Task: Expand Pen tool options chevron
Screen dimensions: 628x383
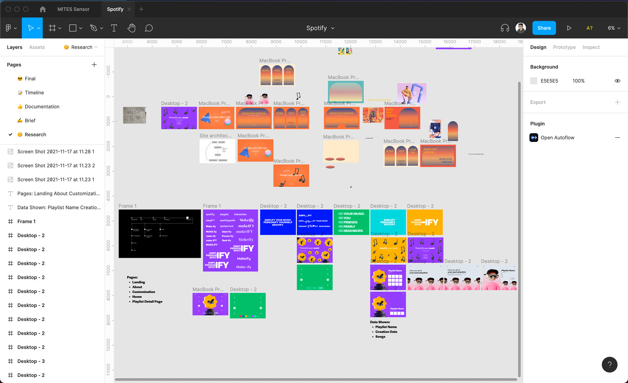Action: (102, 28)
